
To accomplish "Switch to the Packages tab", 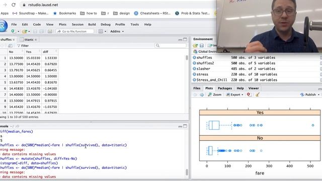I will [x=225, y=88].
